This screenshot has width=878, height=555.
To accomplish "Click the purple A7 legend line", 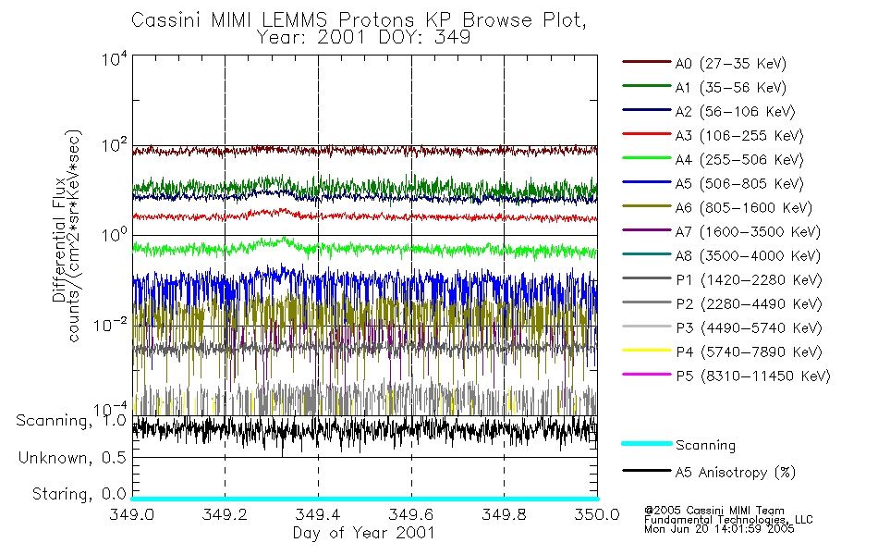I will pyautogui.click(x=646, y=229).
